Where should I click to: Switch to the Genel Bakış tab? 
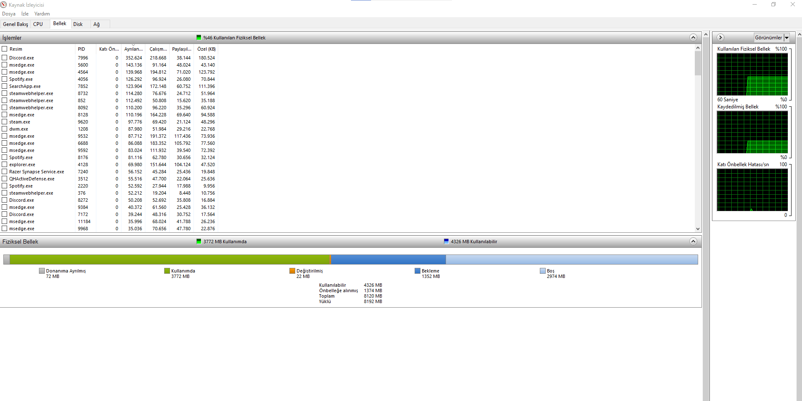(x=15, y=24)
